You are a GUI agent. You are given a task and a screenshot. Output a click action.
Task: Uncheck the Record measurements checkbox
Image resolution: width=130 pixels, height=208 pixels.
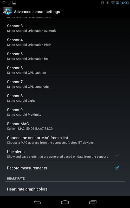click(116, 168)
